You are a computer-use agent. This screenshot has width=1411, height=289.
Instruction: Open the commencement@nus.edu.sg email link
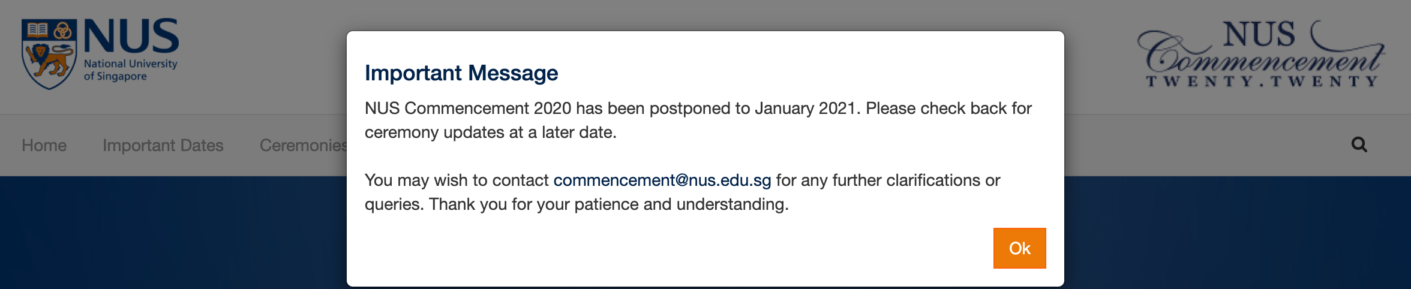coord(662,180)
